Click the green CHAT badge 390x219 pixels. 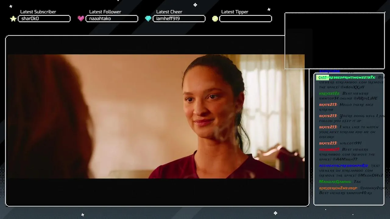pyautogui.click(x=322, y=78)
